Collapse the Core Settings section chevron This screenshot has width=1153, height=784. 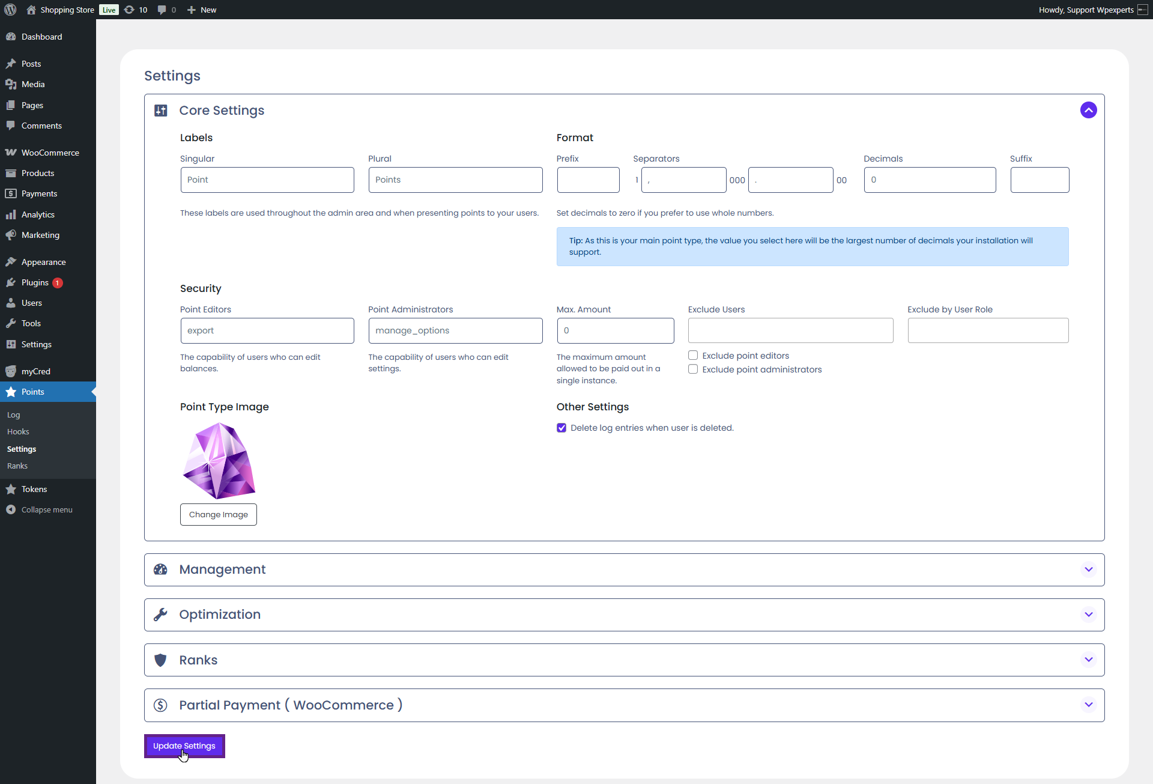(x=1088, y=110)
